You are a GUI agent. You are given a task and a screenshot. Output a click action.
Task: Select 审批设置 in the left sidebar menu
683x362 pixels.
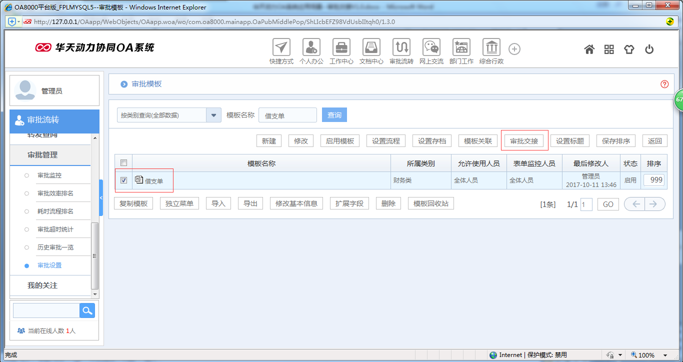coord(55,265)
